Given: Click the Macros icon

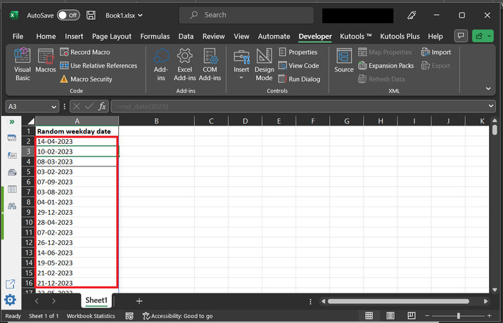Looking at the screenshot, I should click(x=46, y=62).
